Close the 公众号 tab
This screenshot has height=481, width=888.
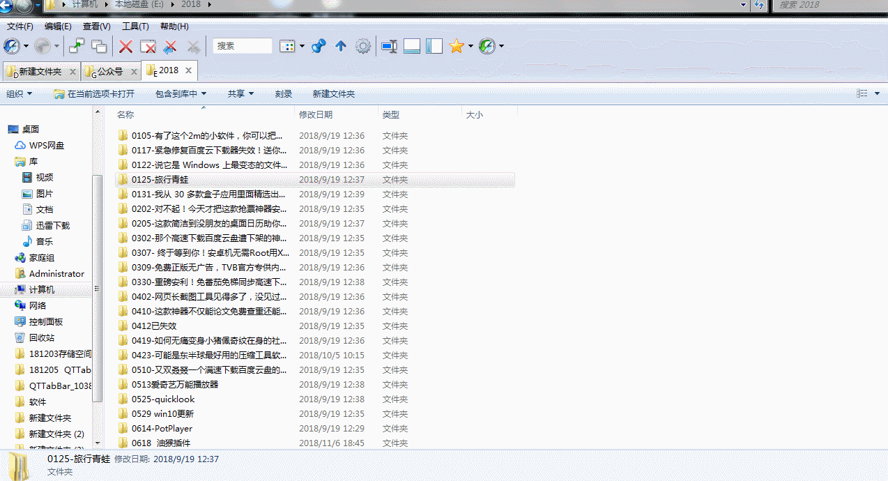134,71
